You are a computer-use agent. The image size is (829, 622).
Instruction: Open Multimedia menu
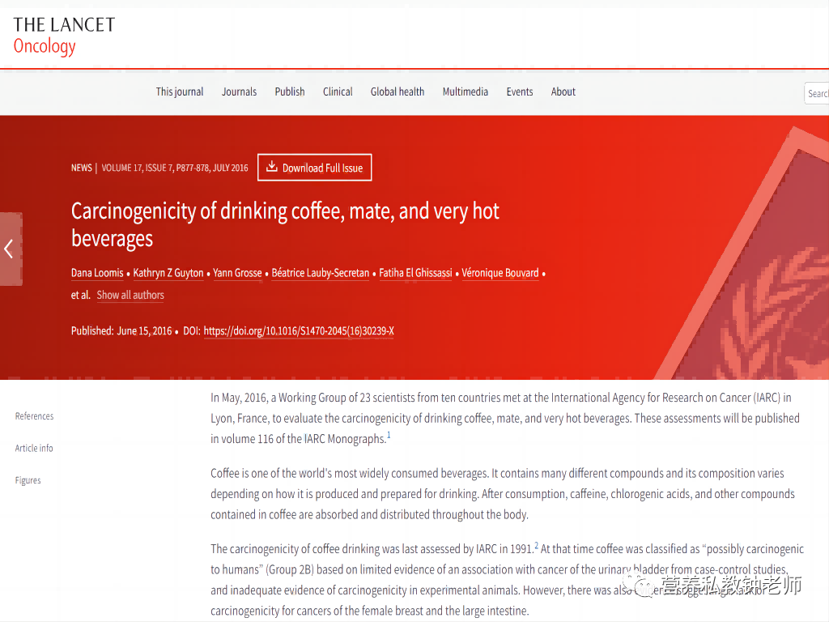(466, 92)
